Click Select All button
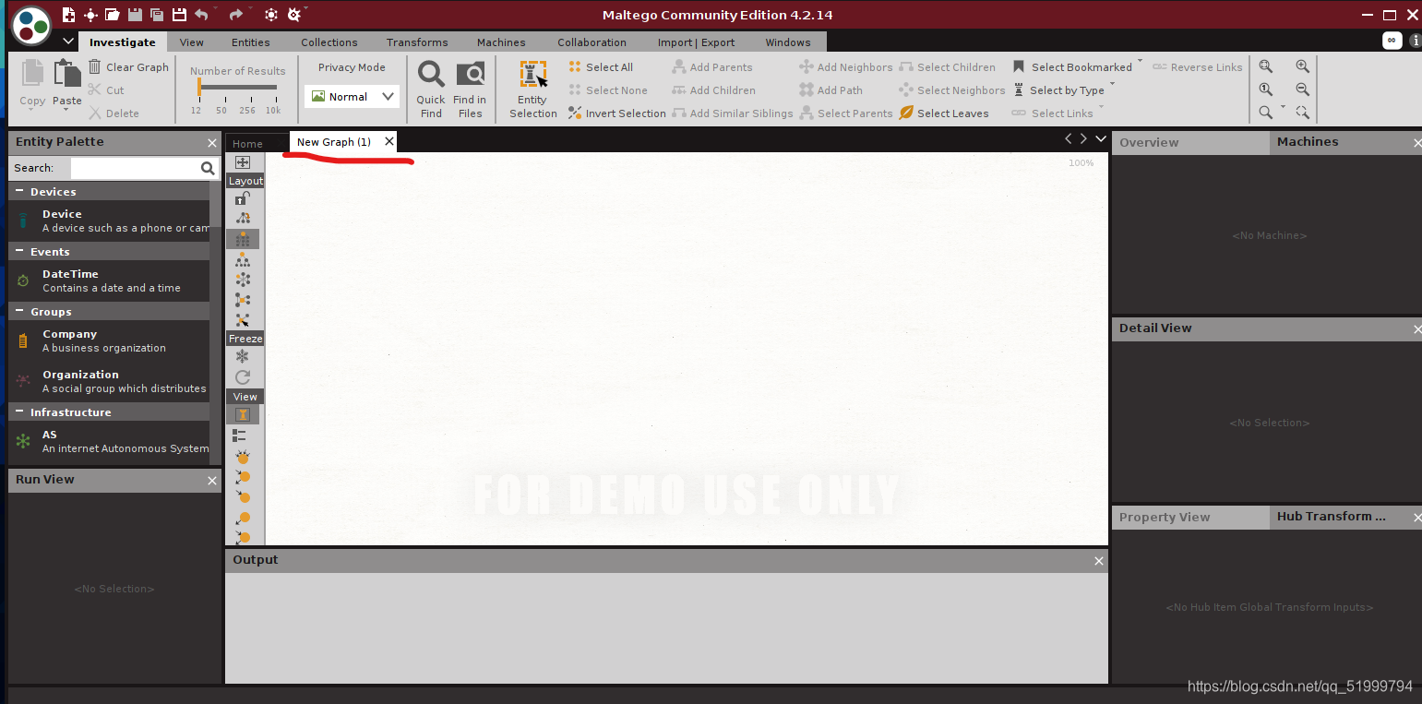This screenshot has height=704, width=1422. coord(601,66)
